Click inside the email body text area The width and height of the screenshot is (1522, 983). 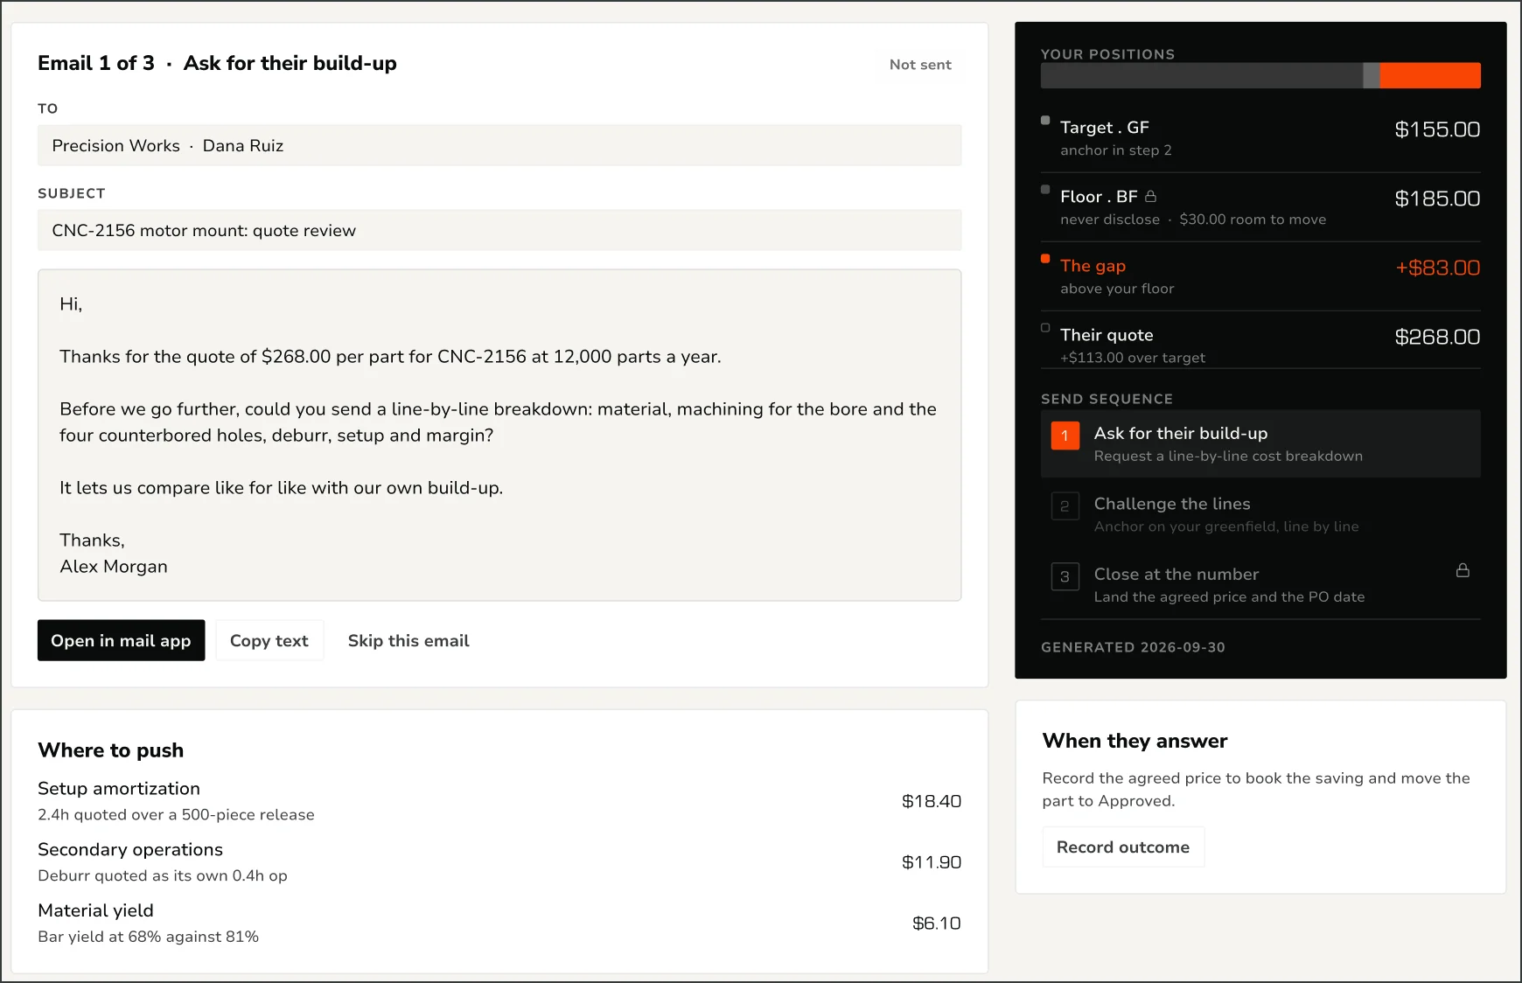(499, 435)
